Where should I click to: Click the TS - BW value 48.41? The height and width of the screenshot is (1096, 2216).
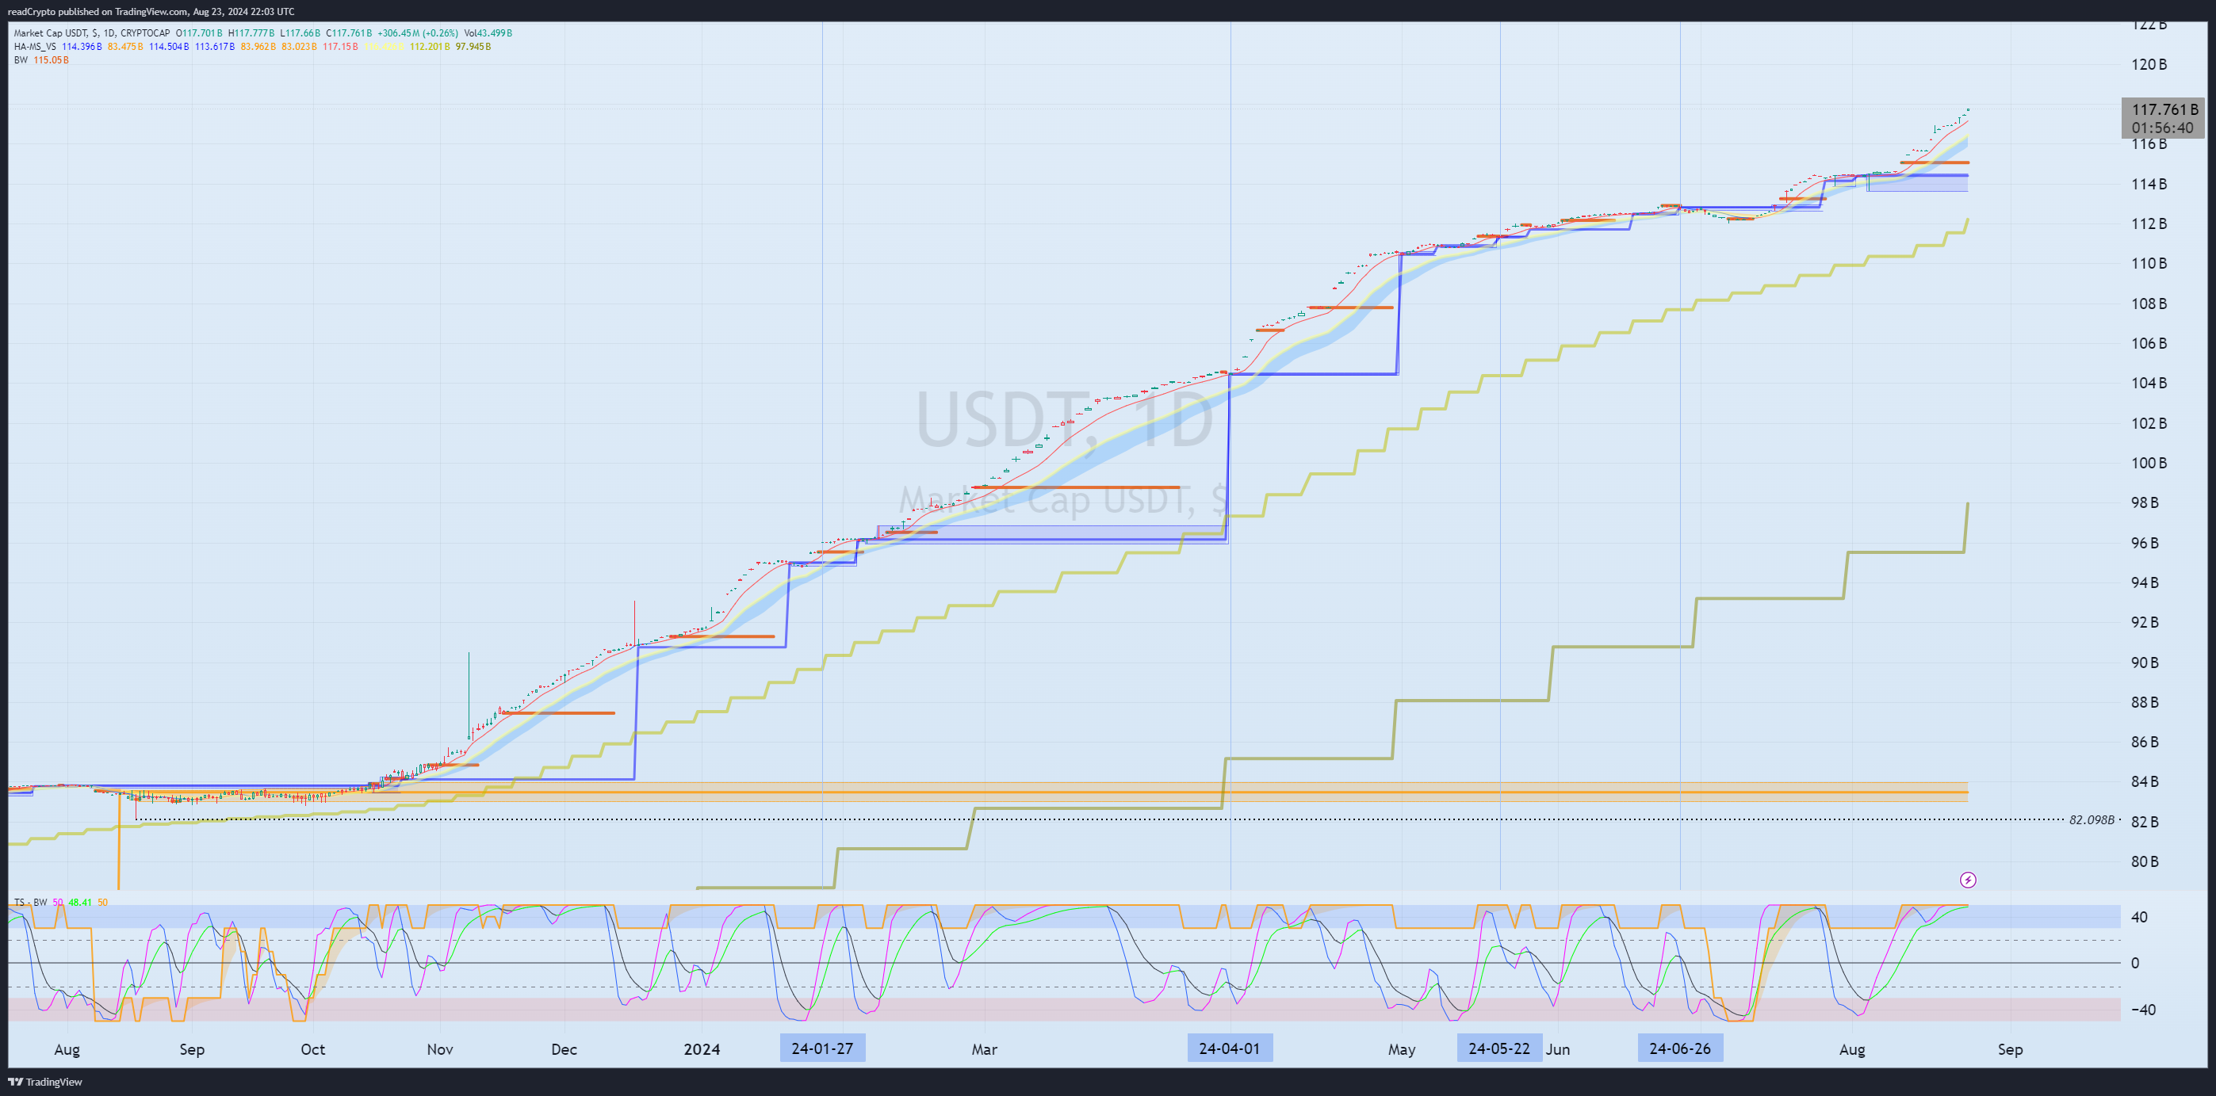(x=80, y=902)
